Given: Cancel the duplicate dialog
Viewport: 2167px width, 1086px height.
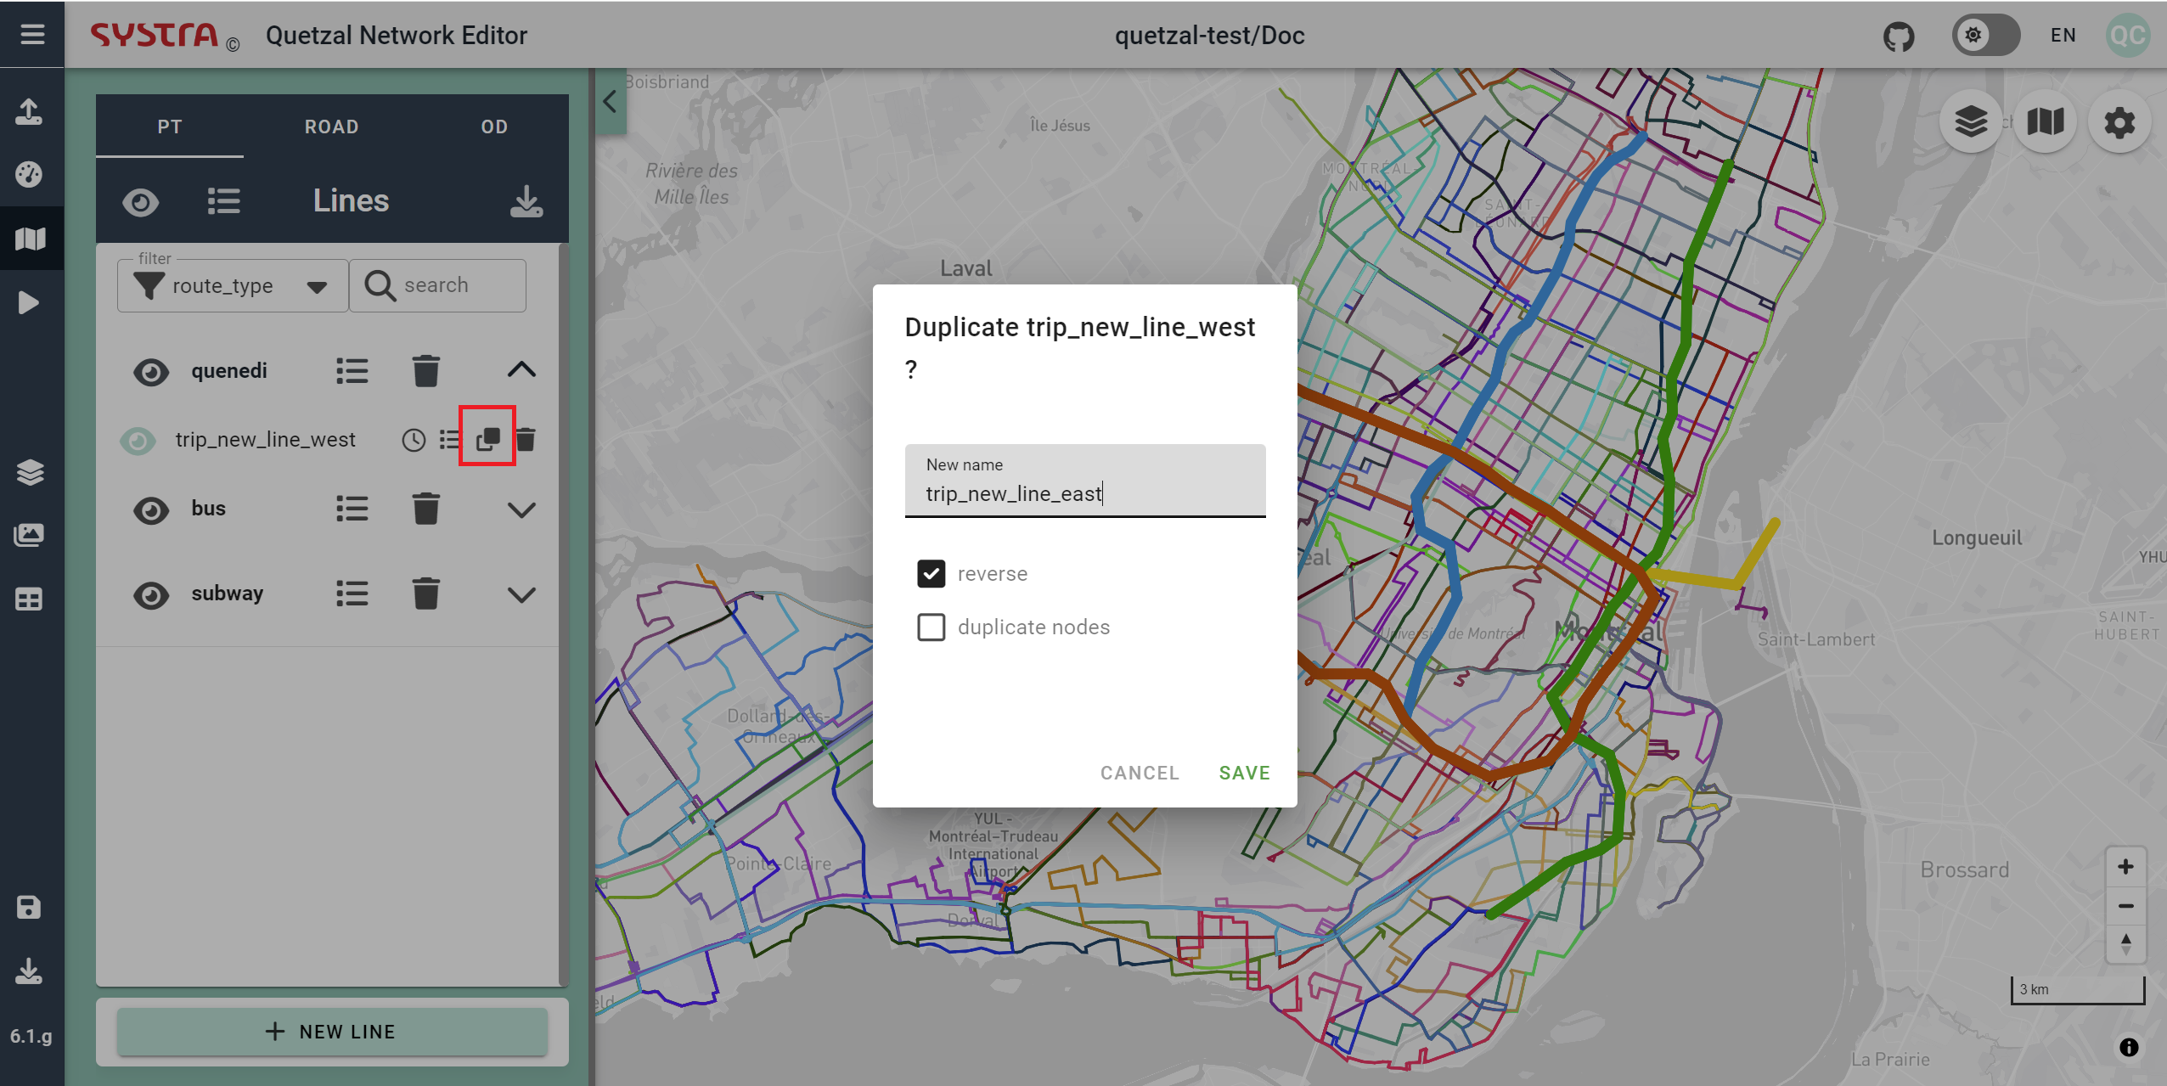Looking at the screenshot, I should (1140, 773).
